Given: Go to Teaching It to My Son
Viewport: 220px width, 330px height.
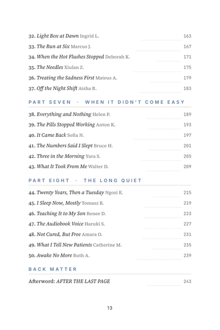Looking at the screenshot, I should point(109,214).
